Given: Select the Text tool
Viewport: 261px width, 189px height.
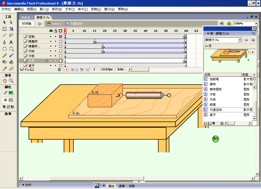Looking at the screenshot, I should point(11,42).
